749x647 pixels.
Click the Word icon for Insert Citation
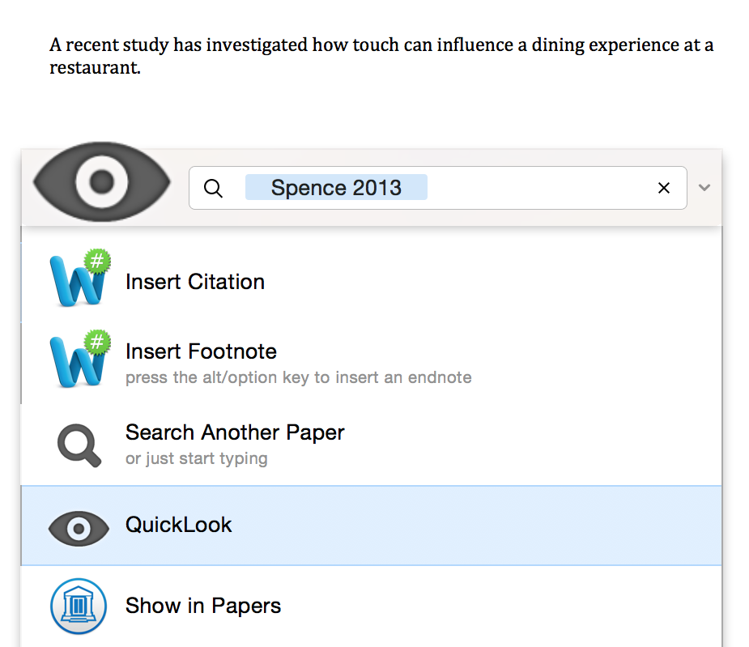[80, 278]
